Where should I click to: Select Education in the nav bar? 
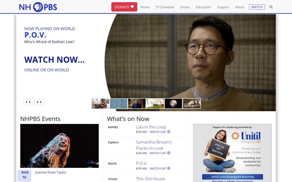(203, 7)
